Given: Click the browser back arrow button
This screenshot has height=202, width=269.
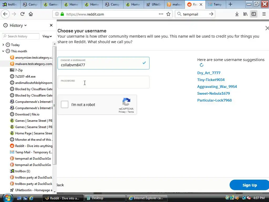Looking at the screenshot, I should pos(5,14).
